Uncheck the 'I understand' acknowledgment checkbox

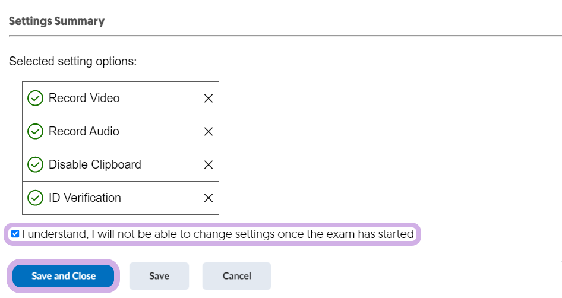pyautogui.click(x=15, y=234)
